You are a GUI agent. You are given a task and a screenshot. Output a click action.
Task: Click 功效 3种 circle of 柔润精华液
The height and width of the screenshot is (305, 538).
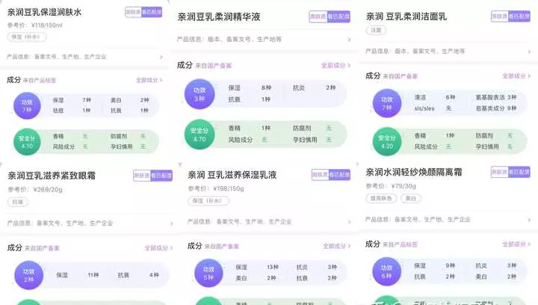pos(200,94)
